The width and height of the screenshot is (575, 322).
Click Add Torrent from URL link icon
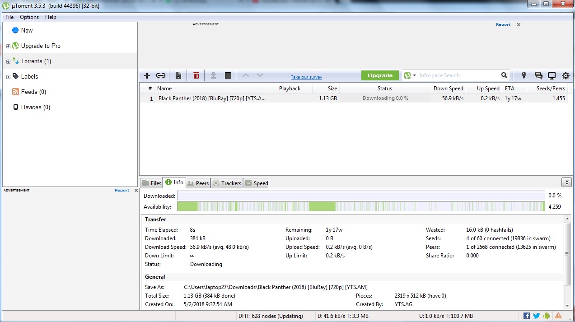click(161, 75)
